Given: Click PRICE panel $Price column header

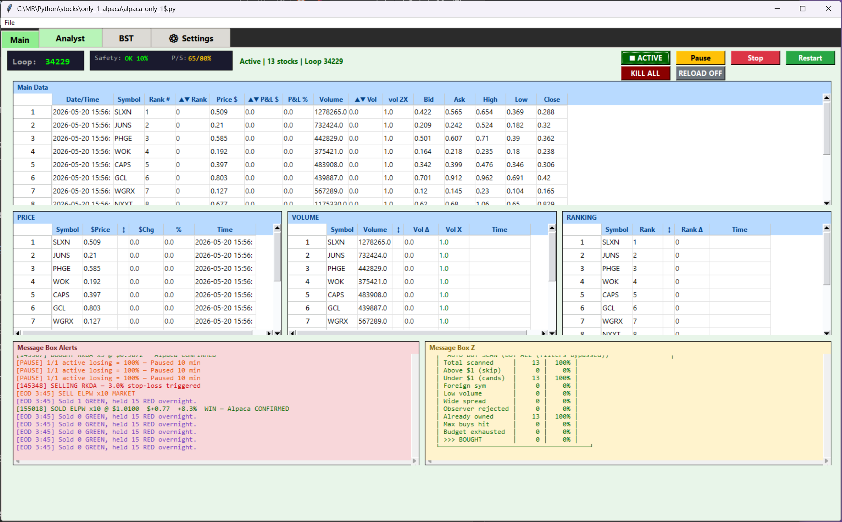Looking at the screenshot, I should point(100,230).
